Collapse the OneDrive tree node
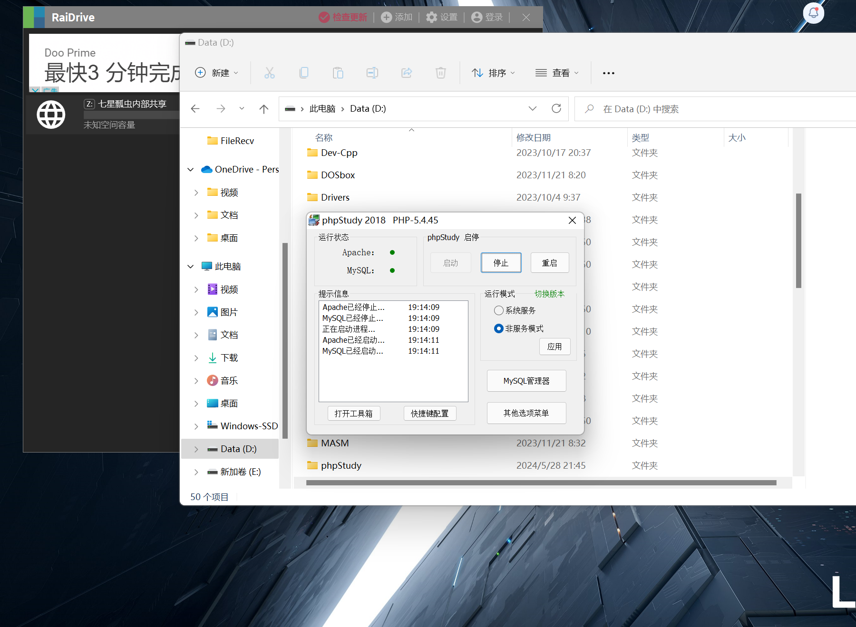The image size is (856, 627). pyautogui.click(x=191, y=169)
